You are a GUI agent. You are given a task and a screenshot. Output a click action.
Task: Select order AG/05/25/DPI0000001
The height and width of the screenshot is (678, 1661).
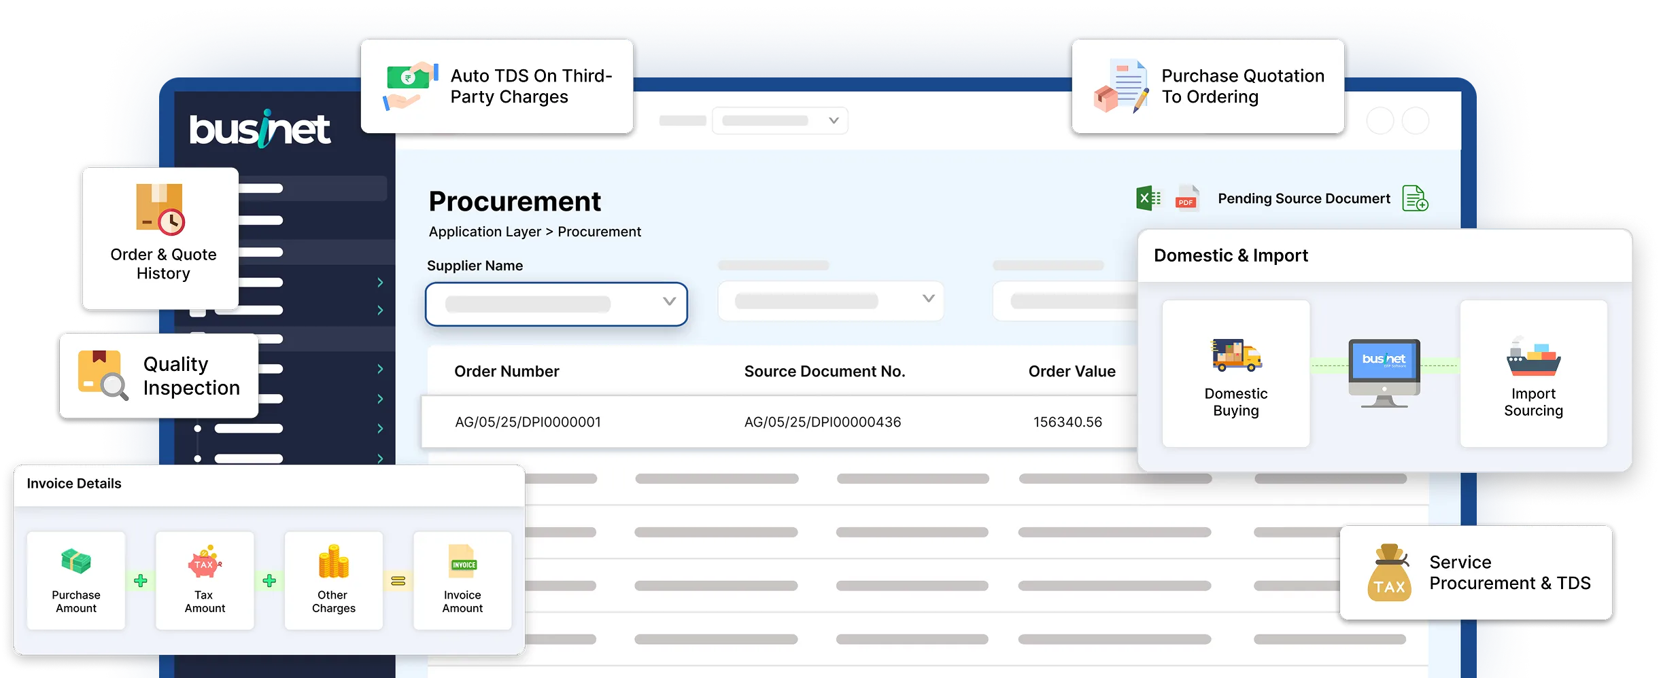tap(528, 422)
